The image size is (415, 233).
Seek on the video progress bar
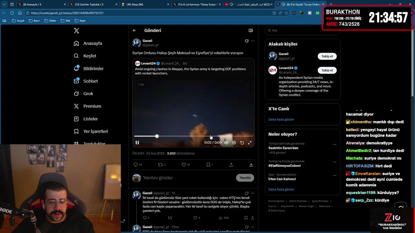pyautogui.click(x=193, y=136)
